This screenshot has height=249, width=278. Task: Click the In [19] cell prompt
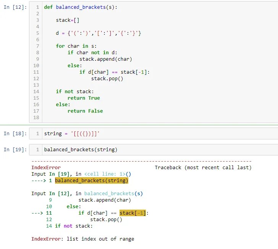click(15, 150)
